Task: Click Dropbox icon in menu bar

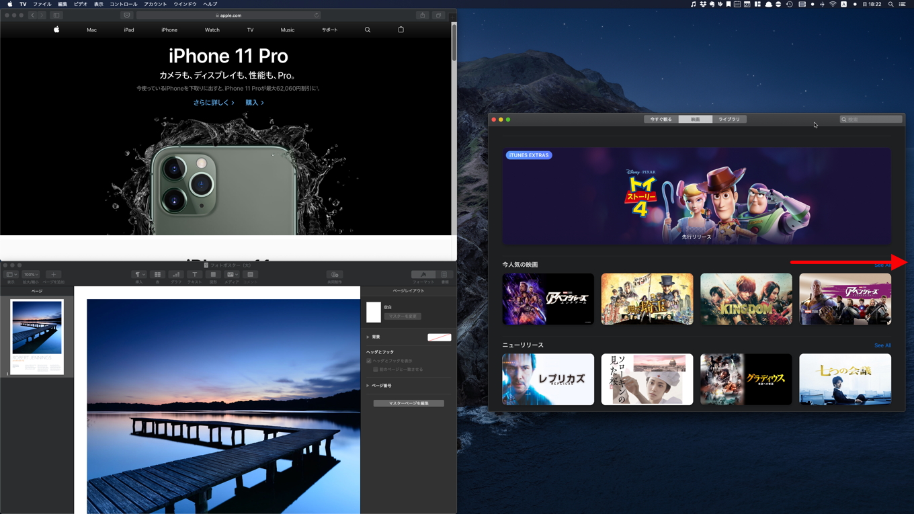Action: (703, 4)
